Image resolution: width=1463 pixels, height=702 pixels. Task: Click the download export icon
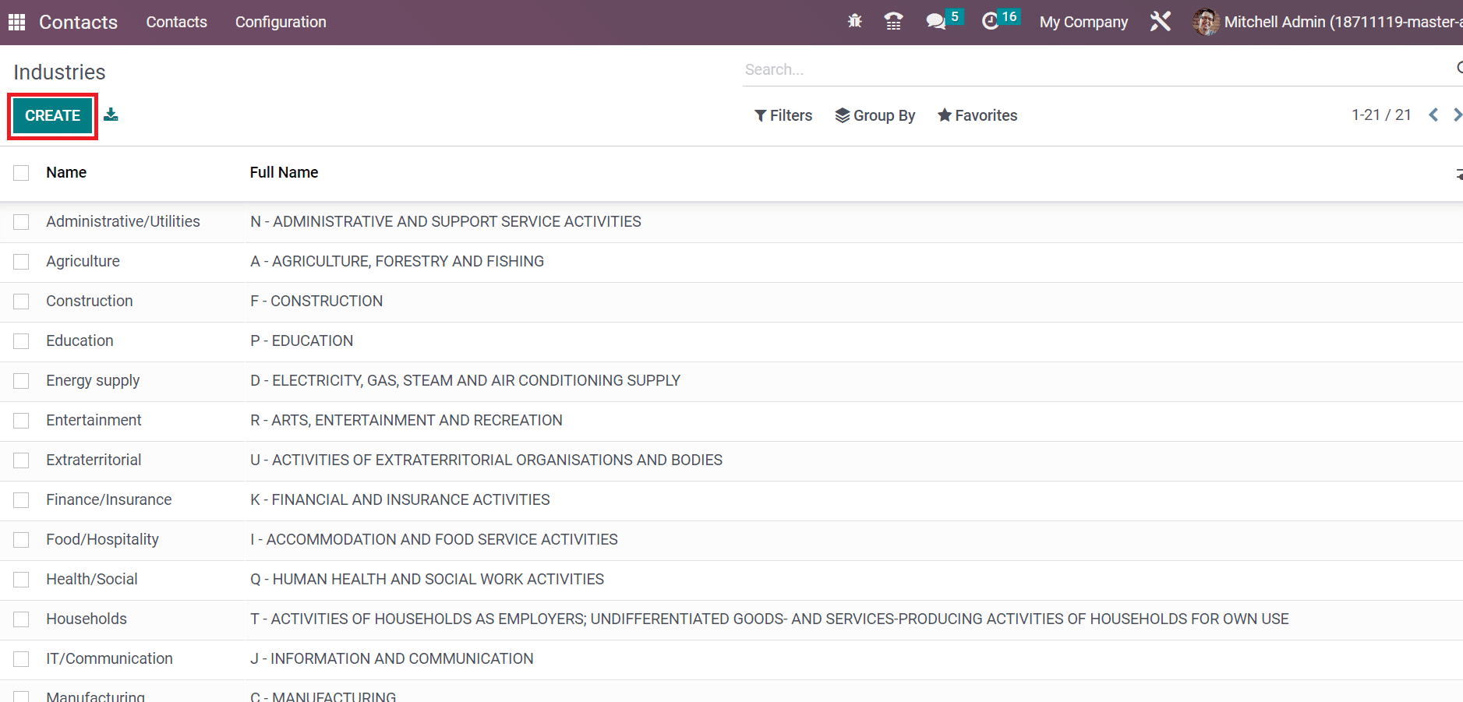tap(111, 115)
